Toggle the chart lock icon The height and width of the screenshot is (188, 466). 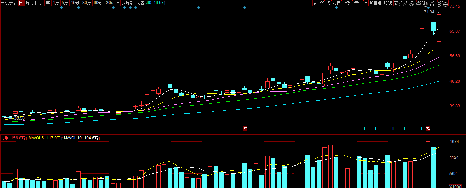(x=432, y=4)
